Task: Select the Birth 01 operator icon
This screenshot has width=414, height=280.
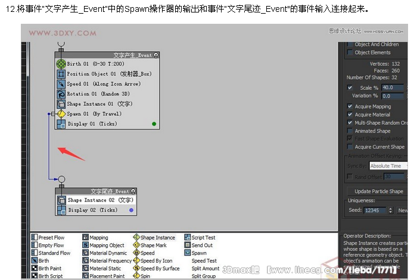Action: pyautogui.click(x=61, y=64)
